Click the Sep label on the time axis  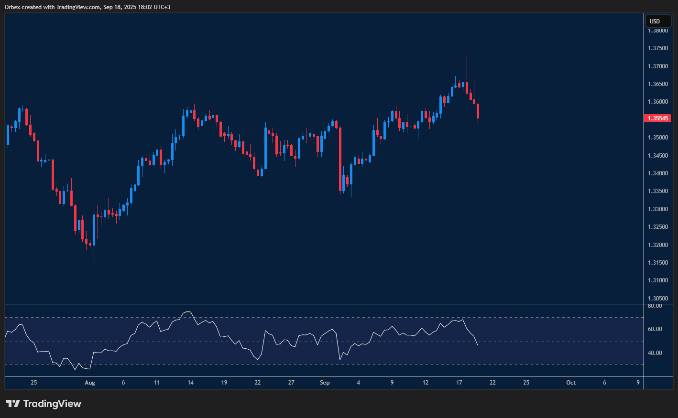325,383
